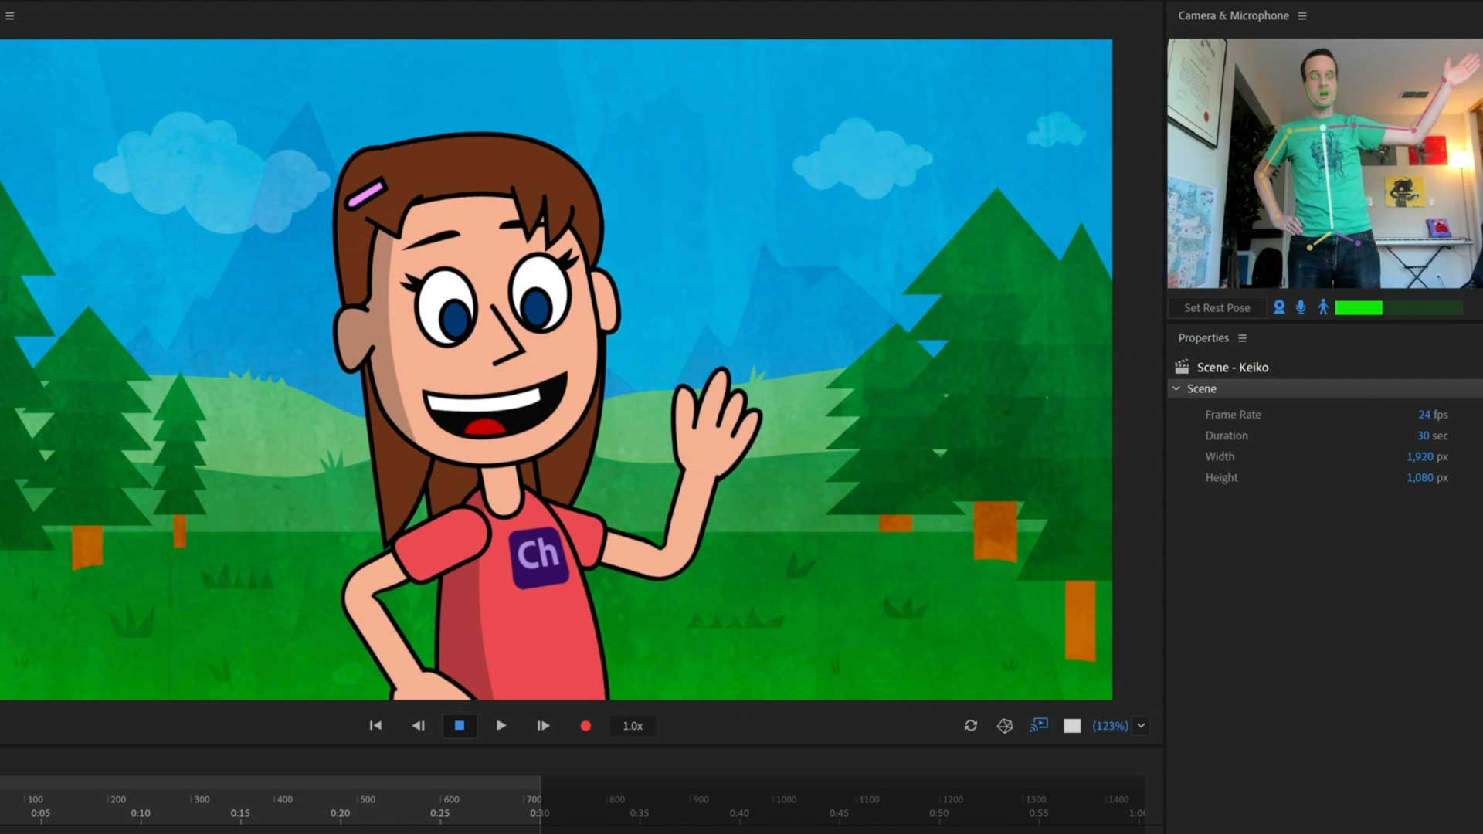The height and width of the screenshot is (834, 1483).
Task: Click the polyhedron mesh icon
Action: click(1005, 726)
